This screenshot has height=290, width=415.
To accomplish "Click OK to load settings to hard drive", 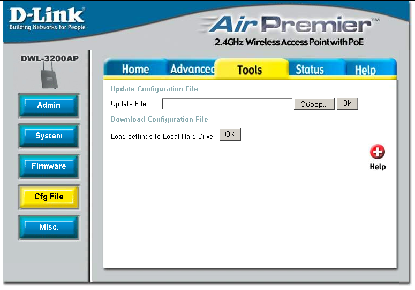I will click(x=230, y=135).
